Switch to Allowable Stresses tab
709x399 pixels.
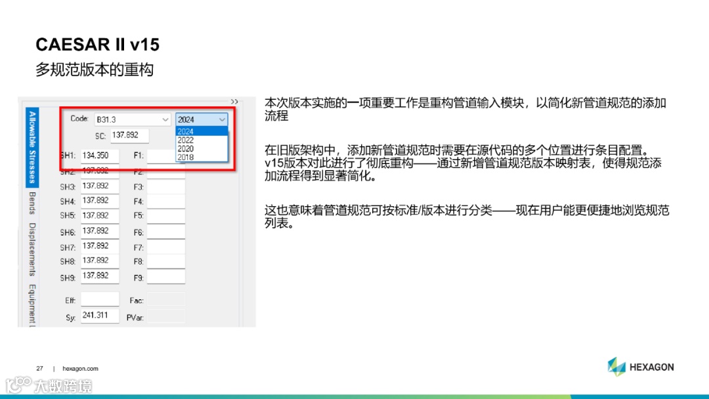coord(32,147)
